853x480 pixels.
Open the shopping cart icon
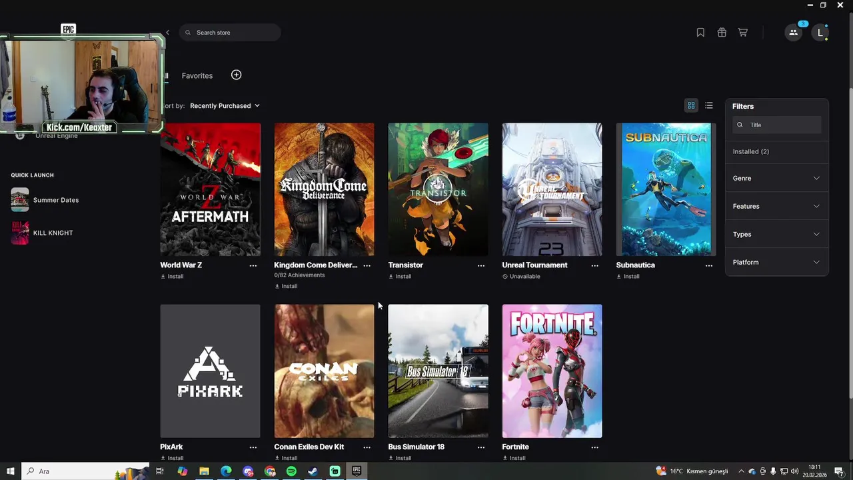point(743,33)
